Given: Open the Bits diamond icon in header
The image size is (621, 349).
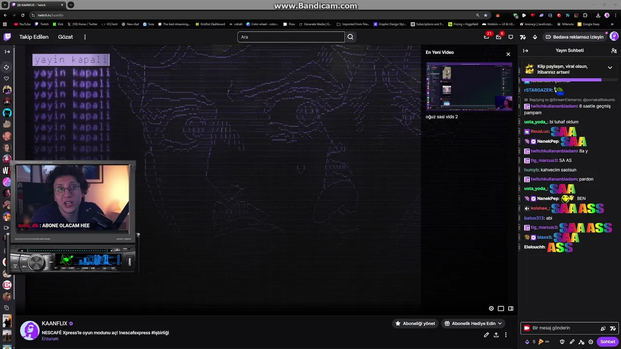Looking at the screenshot, I should (535, 37).
